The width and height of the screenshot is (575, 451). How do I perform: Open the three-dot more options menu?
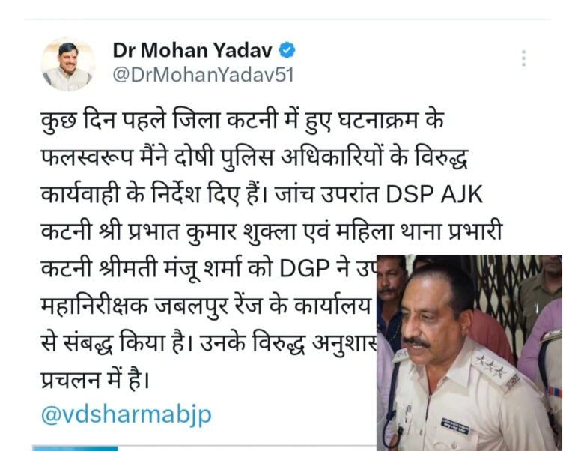pos(523,58)
